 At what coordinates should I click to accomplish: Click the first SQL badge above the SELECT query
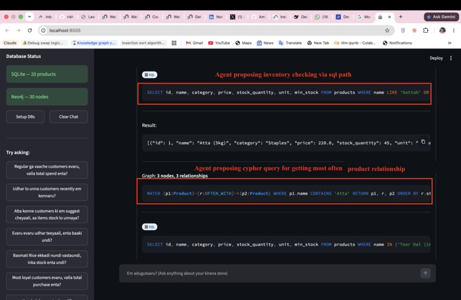(150, 75)
